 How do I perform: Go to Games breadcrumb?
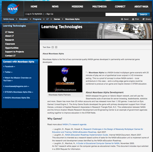57,19
